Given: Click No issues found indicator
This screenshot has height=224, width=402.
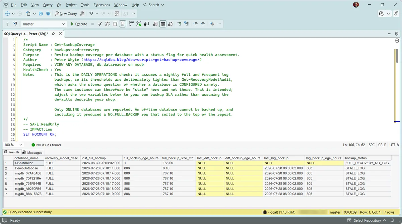Looking at the screenshot, I should point(46,145).
